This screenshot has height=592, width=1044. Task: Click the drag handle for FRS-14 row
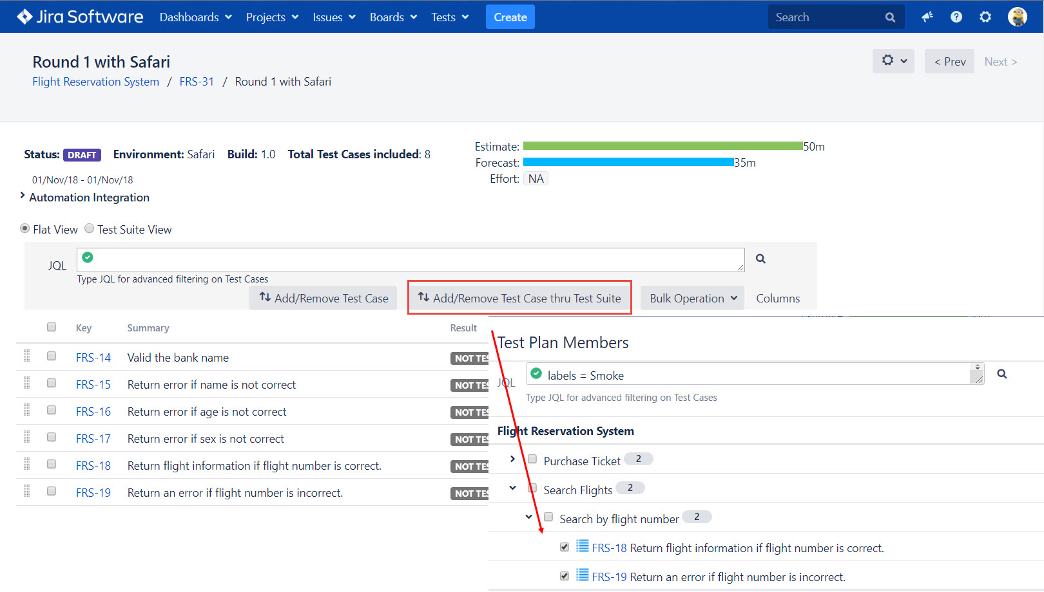[x=26, y=356]
